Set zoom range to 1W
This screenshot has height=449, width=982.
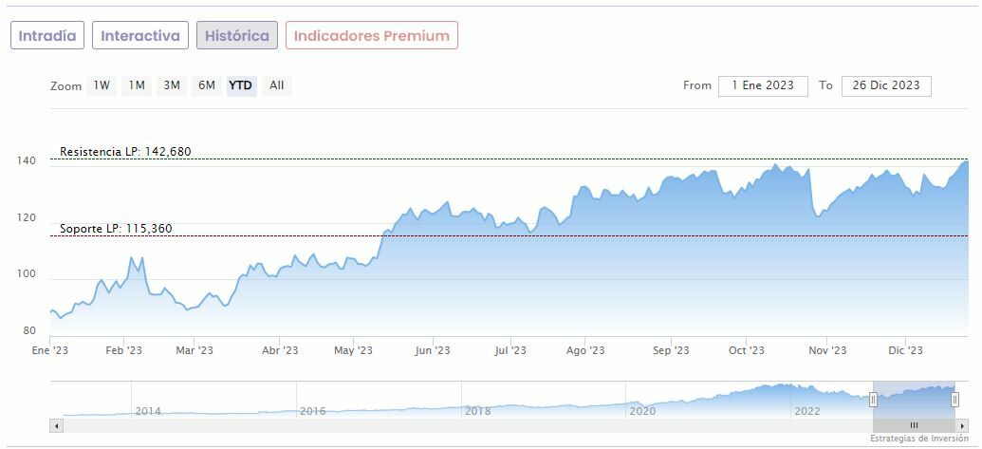[x=102, y=85]
